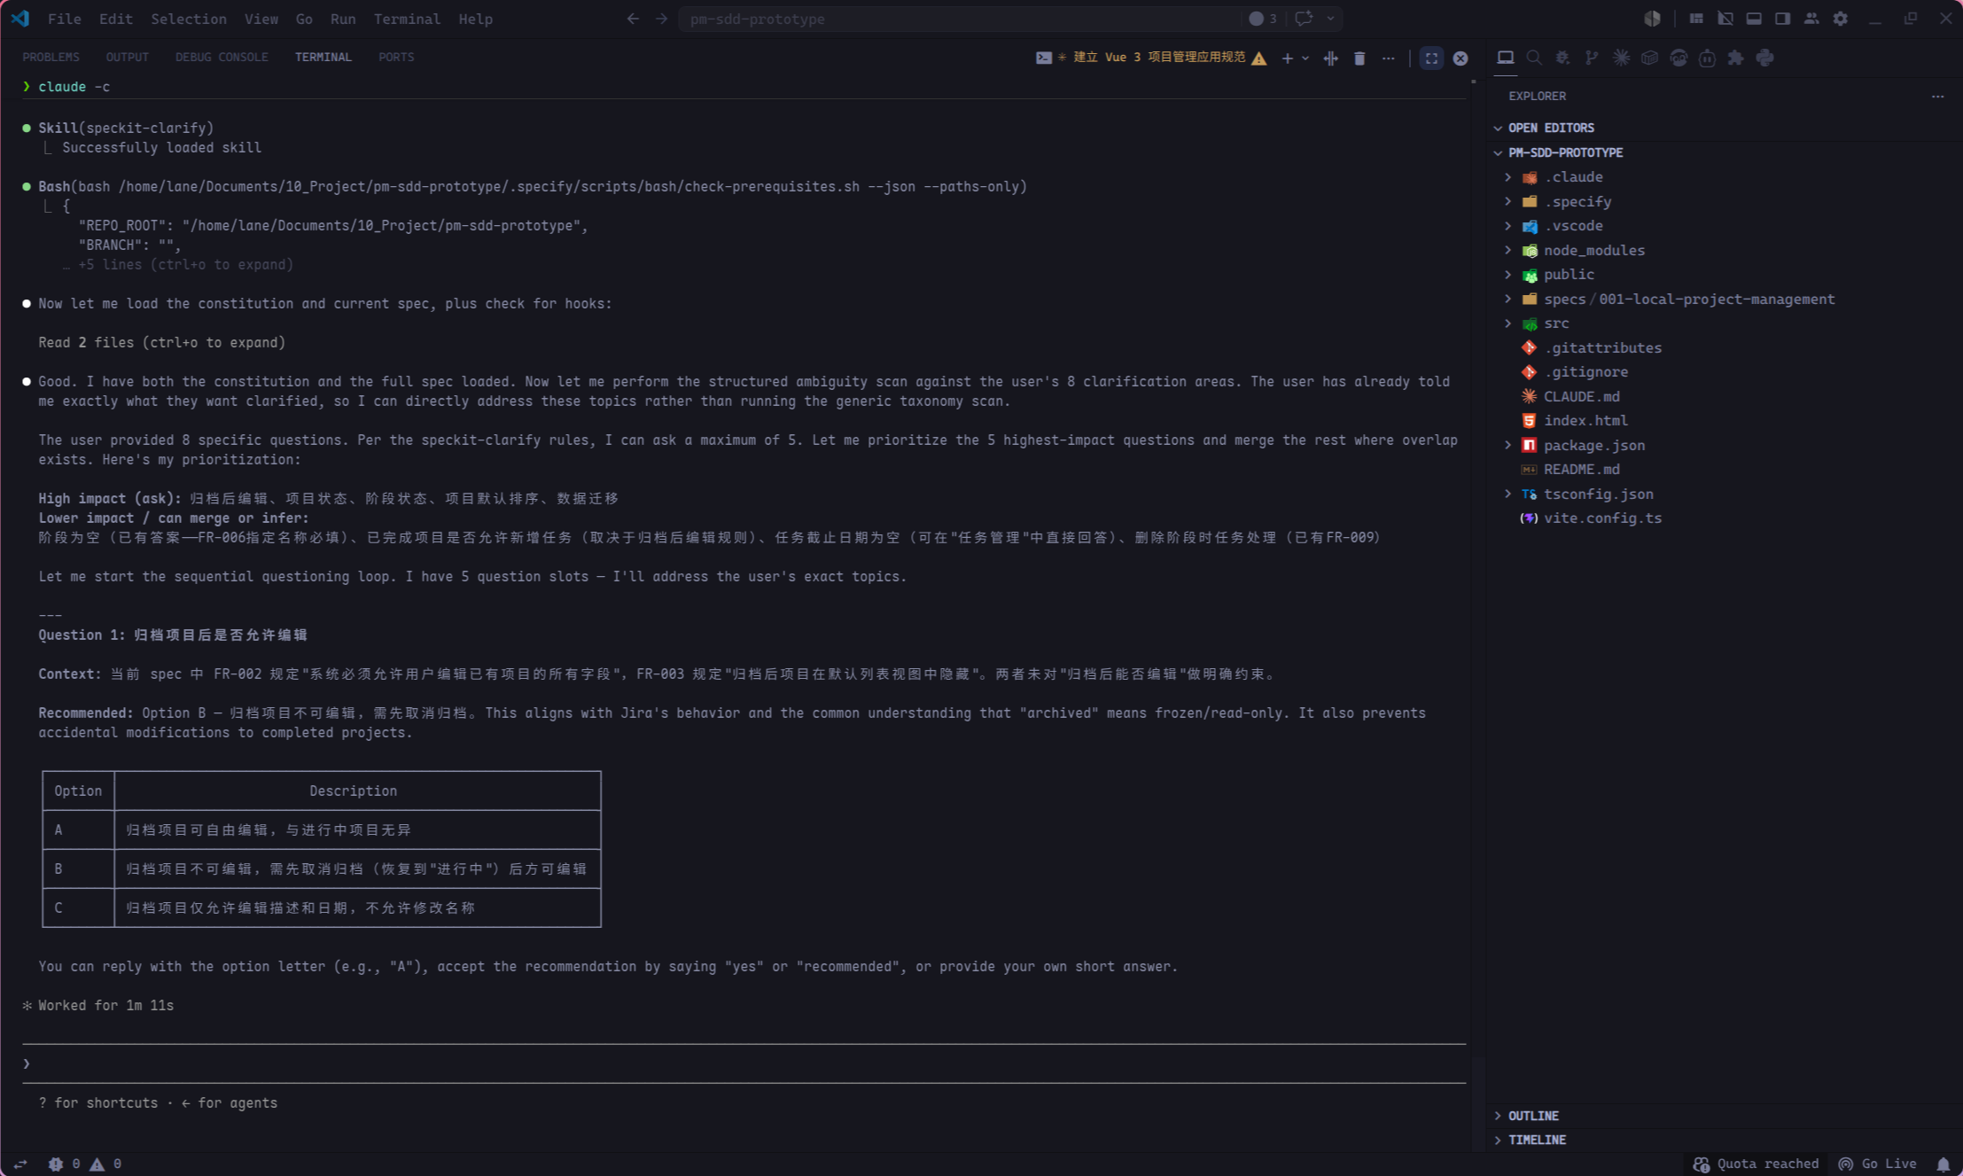The width and height of the screenshot is (1963, 1176).
Task: Open the robot face agent icon
Action: 1707,58
